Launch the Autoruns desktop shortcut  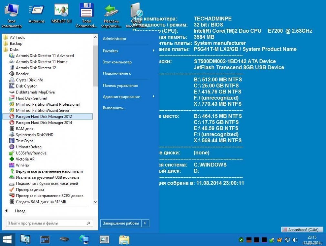pos(36,13)
